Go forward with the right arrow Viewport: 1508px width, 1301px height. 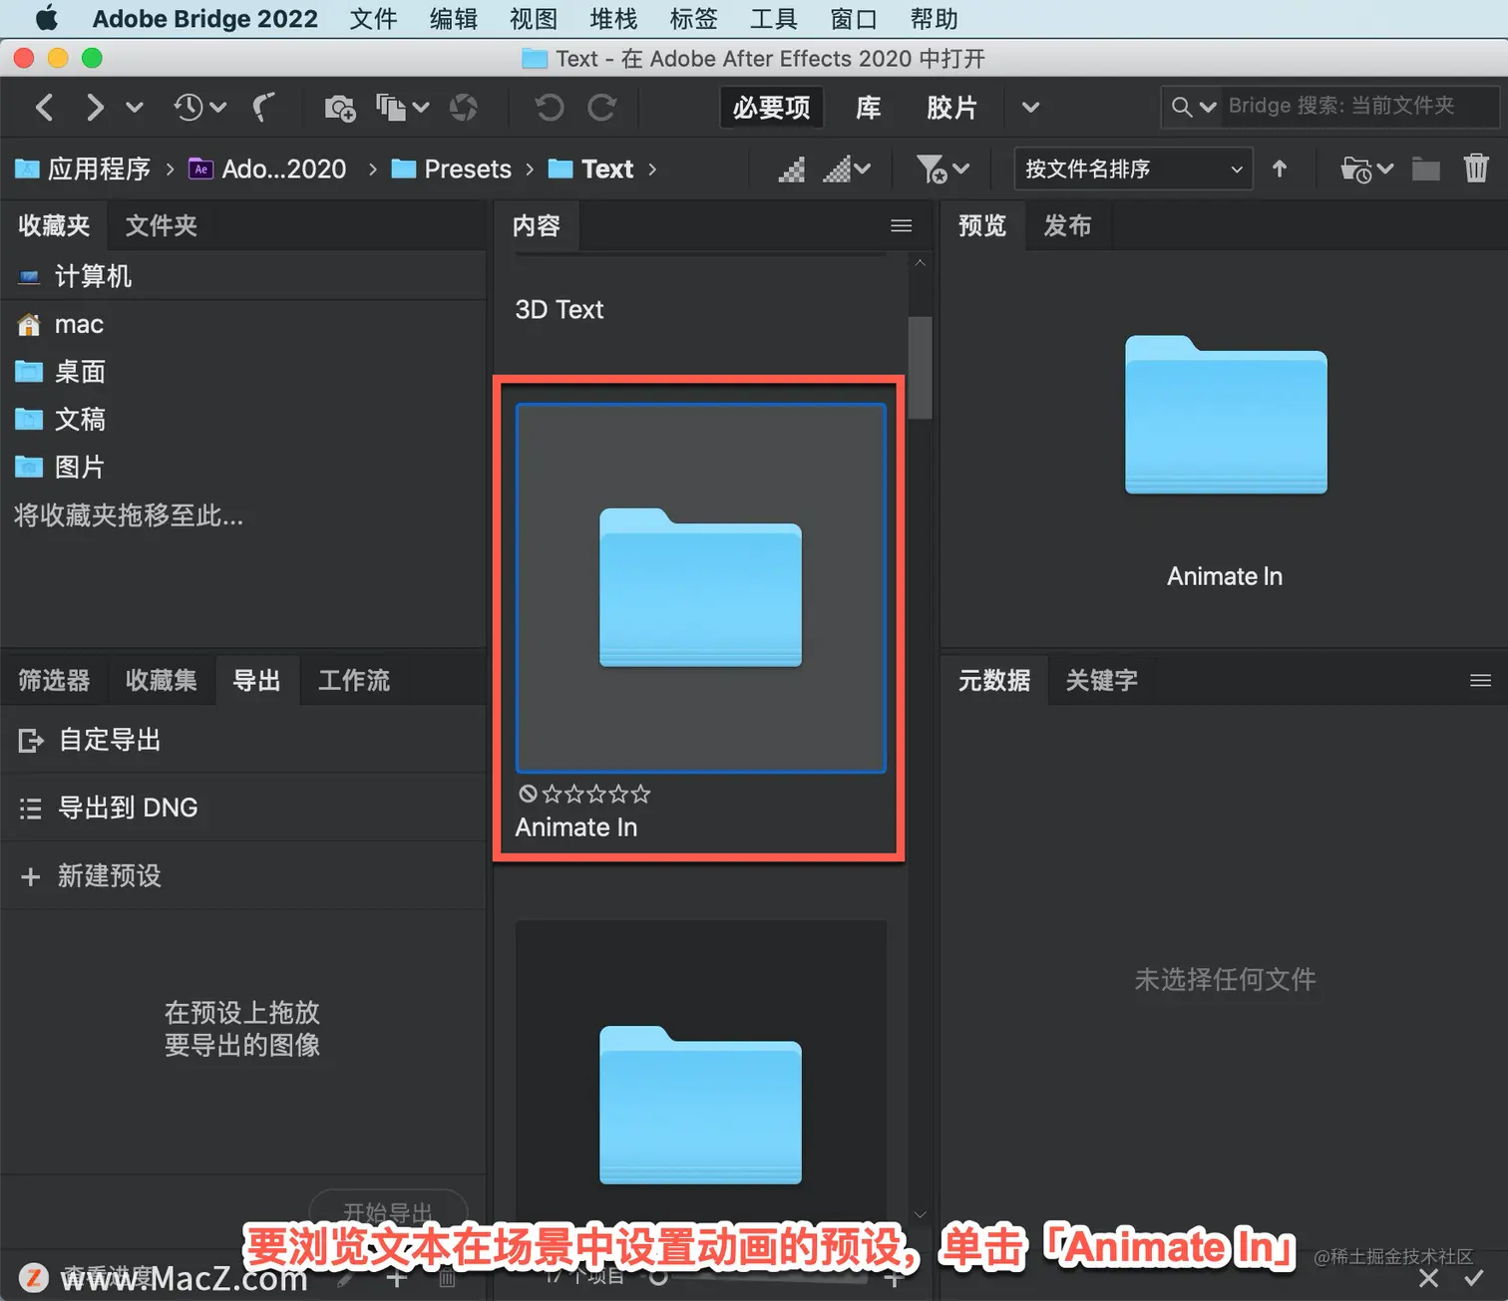pyautogui.click(x=95, y=107)
